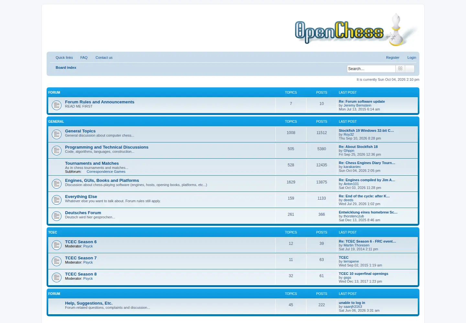The height and width of the screenshot is (323, 466).
Task: Click the current time text 'Sun Oct 04, 2026'
Action: [392, 79]
